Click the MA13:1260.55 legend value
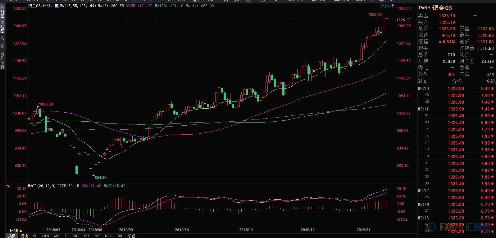Image resolution: width=496 pixels, height=238 pixels. [111, 6]
